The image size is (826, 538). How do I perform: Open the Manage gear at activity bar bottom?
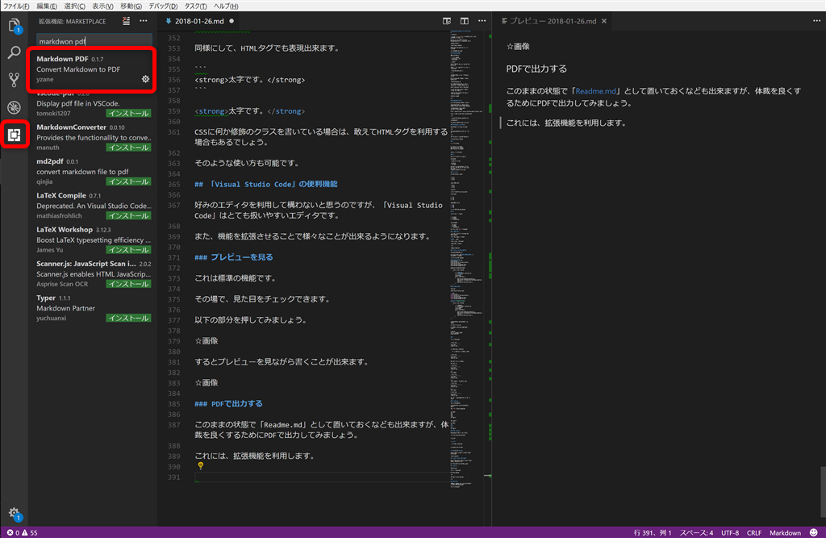point(15,513)
